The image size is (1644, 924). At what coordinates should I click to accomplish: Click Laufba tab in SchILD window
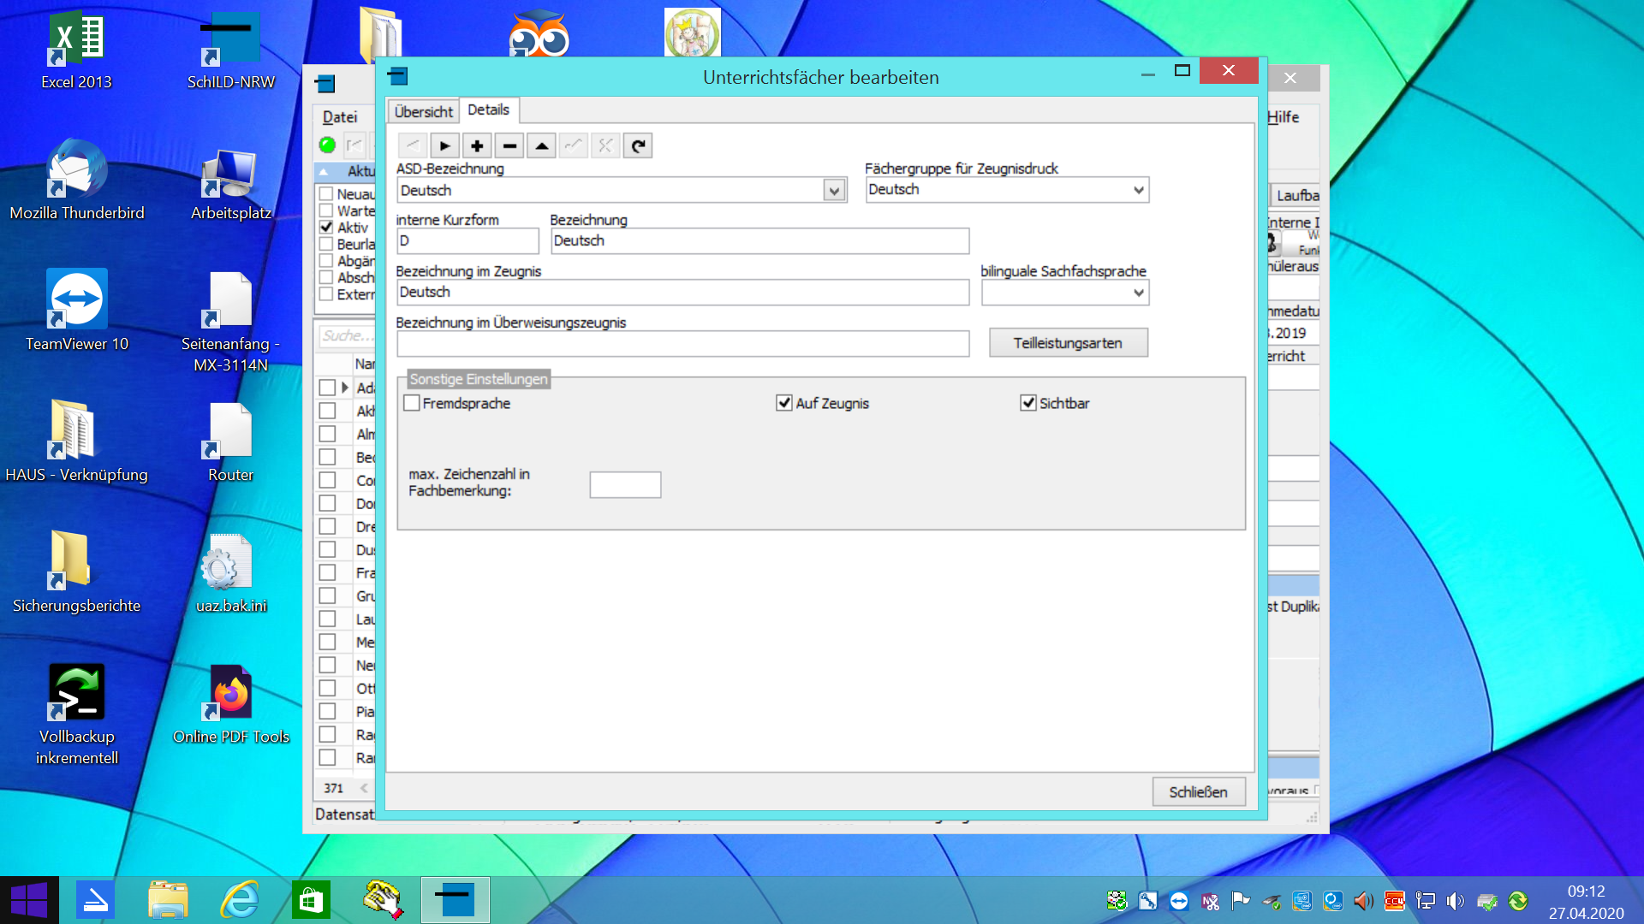[1296, 195]
